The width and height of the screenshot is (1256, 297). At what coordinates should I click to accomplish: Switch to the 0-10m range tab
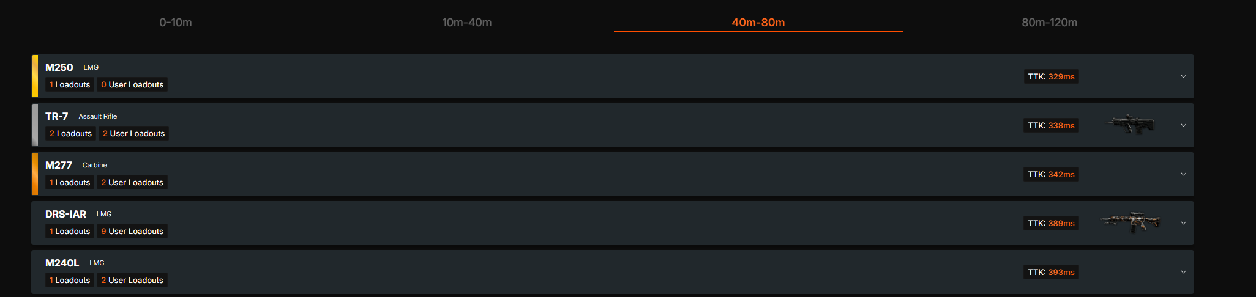tap(176, 23)
